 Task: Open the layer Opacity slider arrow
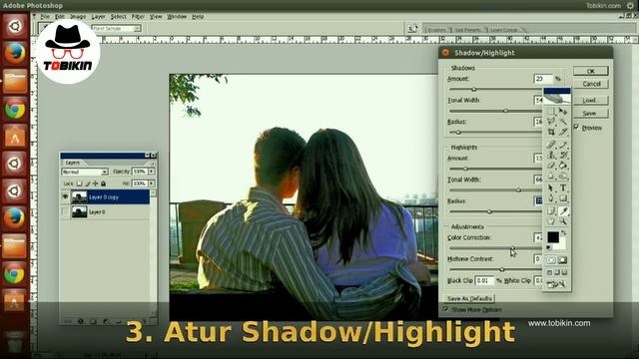(151, 172)
